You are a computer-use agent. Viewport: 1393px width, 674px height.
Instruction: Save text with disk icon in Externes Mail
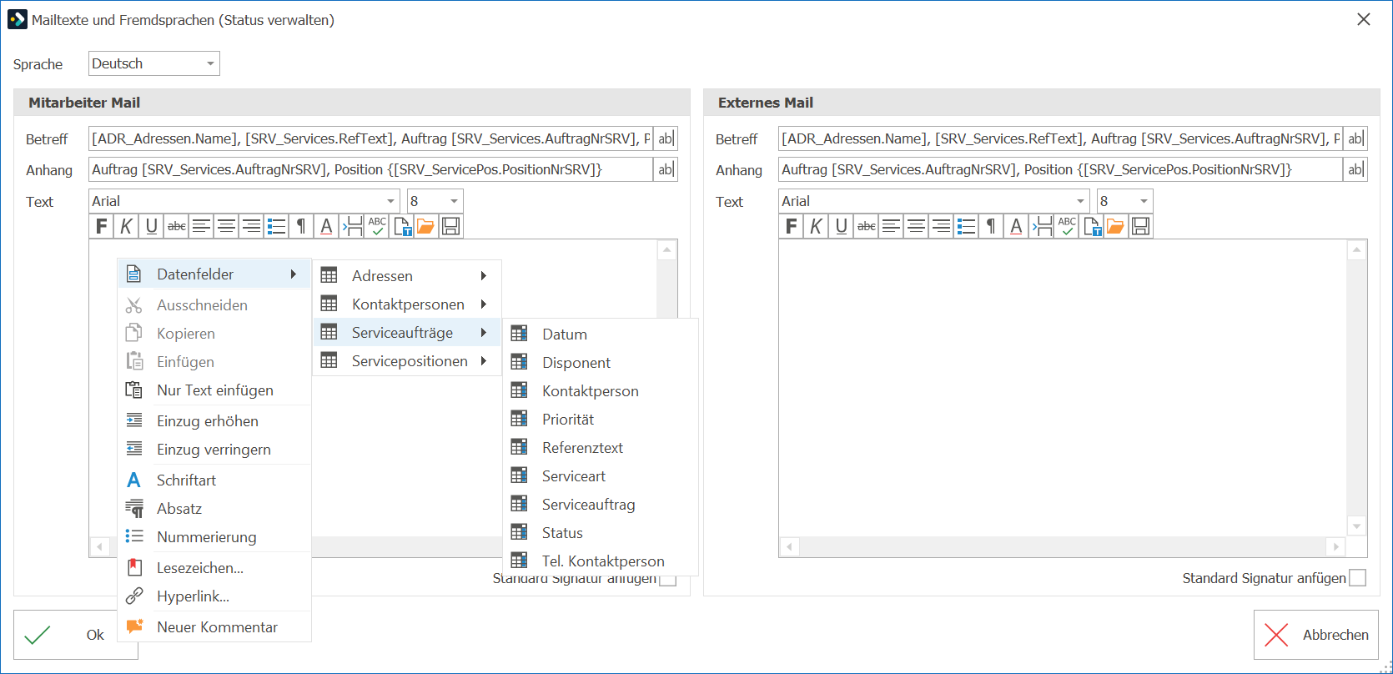click(1140, 226)
